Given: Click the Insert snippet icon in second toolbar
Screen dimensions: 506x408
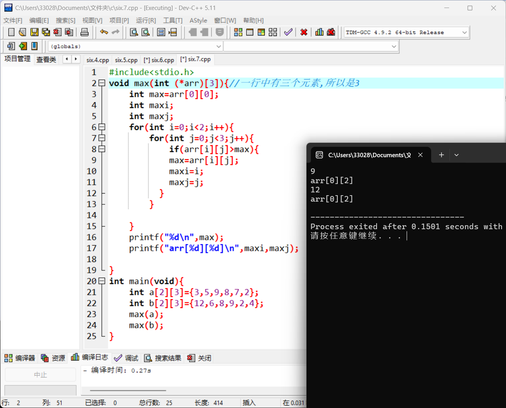Looking at the screenshot, I should [x=11, y=46].
